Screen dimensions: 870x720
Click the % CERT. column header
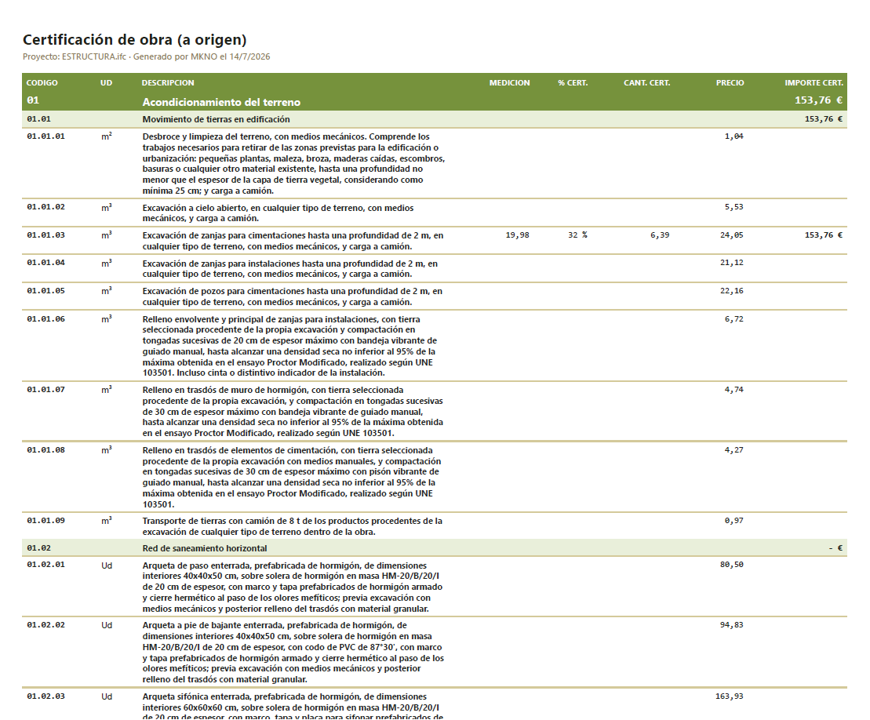[x=573, y=82]
